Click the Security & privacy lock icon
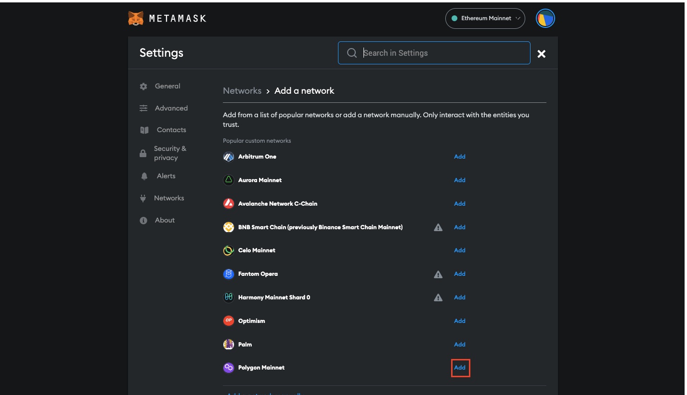Screen dimensions: 687x395 [x=143, y=153]
